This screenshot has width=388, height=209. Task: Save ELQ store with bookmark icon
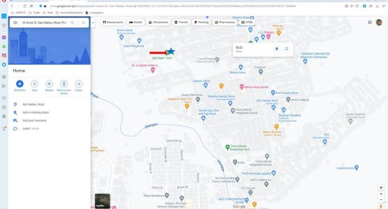[x=286, y=49]
